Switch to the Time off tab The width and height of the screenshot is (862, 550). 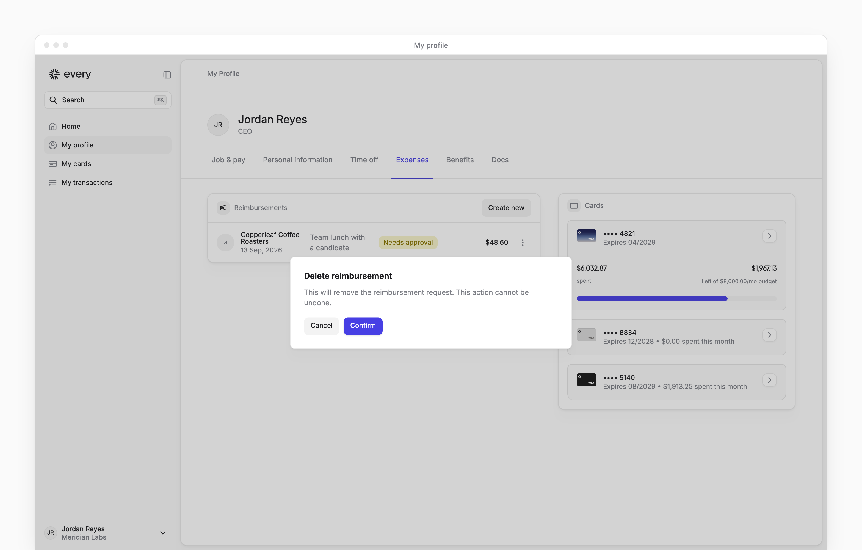coord(364,160)
